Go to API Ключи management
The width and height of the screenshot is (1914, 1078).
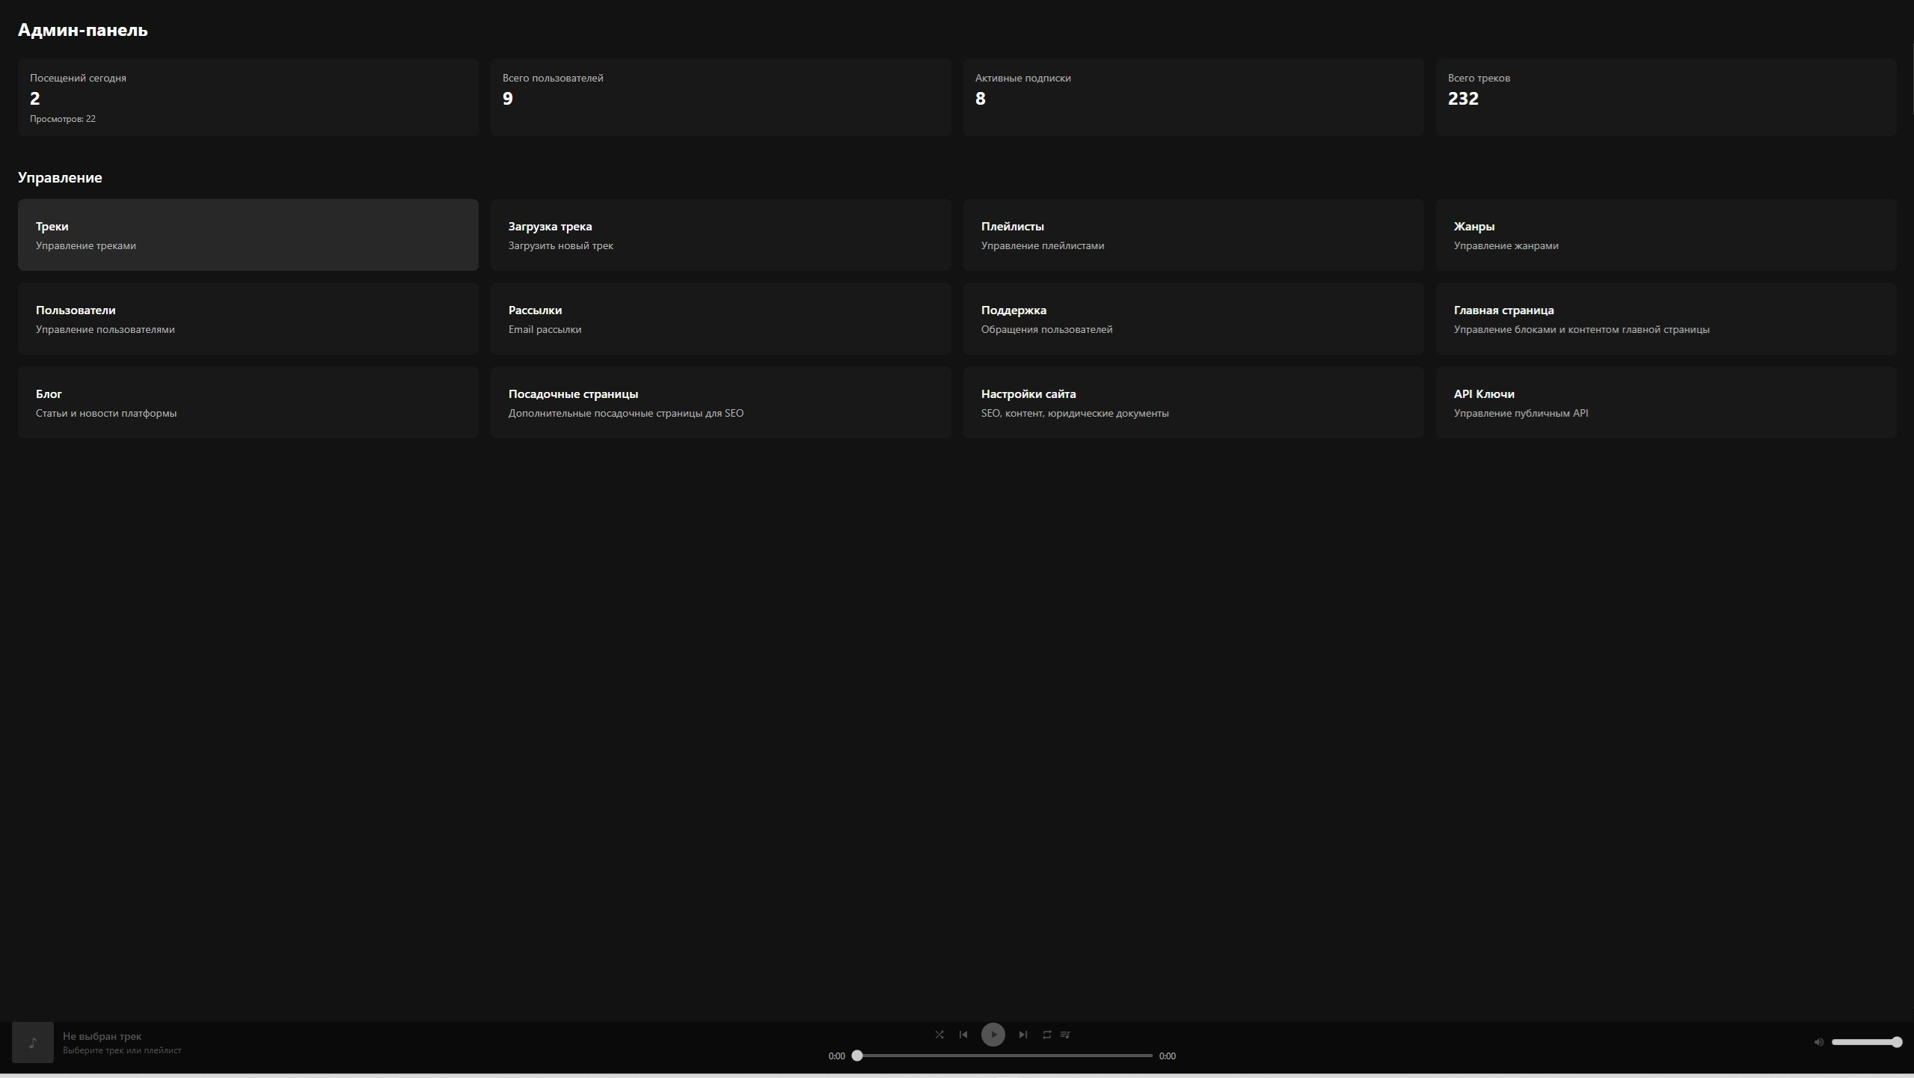(x=1666, y=402)
